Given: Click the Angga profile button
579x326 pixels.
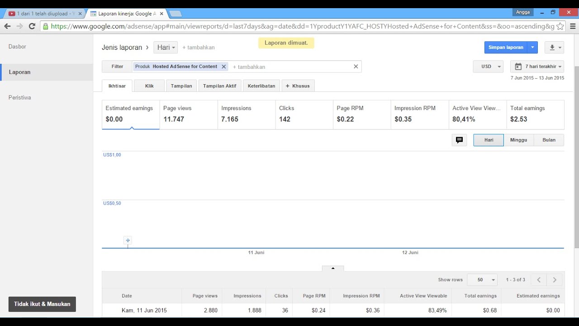Looking at the screenshot, I should [522, 12].
